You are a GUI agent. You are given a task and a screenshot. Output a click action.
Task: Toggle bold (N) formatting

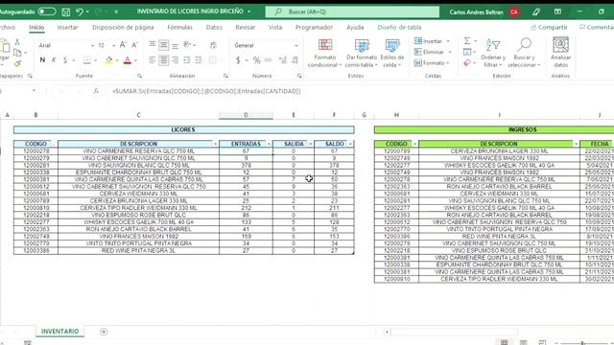pos(42,59)
